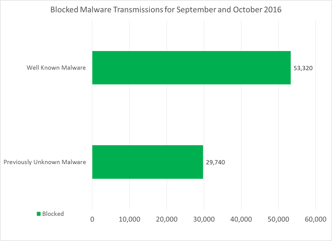
Task: Select the "Previously Unknown Malware" category label
Action: (x=45, y=162)
